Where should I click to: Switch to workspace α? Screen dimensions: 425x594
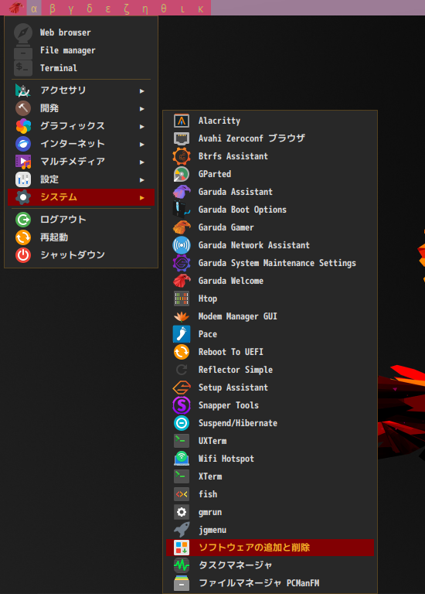pyautogui.click(x=34, y=8)
